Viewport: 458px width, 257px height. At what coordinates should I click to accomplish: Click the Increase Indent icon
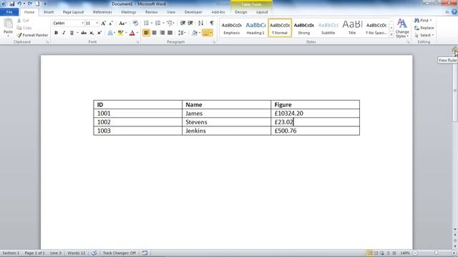click(x=190, y=23)
